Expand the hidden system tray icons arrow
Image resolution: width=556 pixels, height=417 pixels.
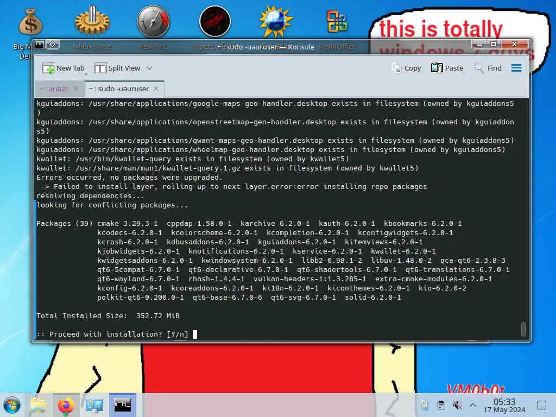click(x=473, y=405)
